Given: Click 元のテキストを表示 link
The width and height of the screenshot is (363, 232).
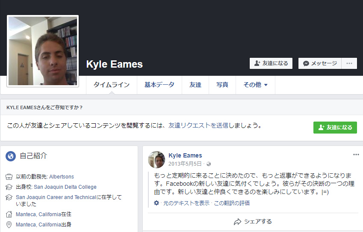Looking at the screenshot, I should coord(186,203).
